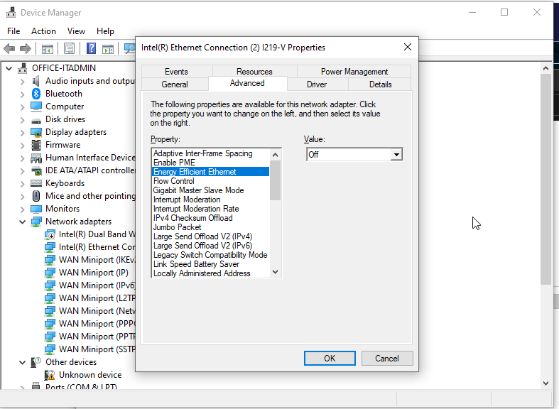Click the Bluetooth device category icon
559x409 pixels.
pos(36,94)
